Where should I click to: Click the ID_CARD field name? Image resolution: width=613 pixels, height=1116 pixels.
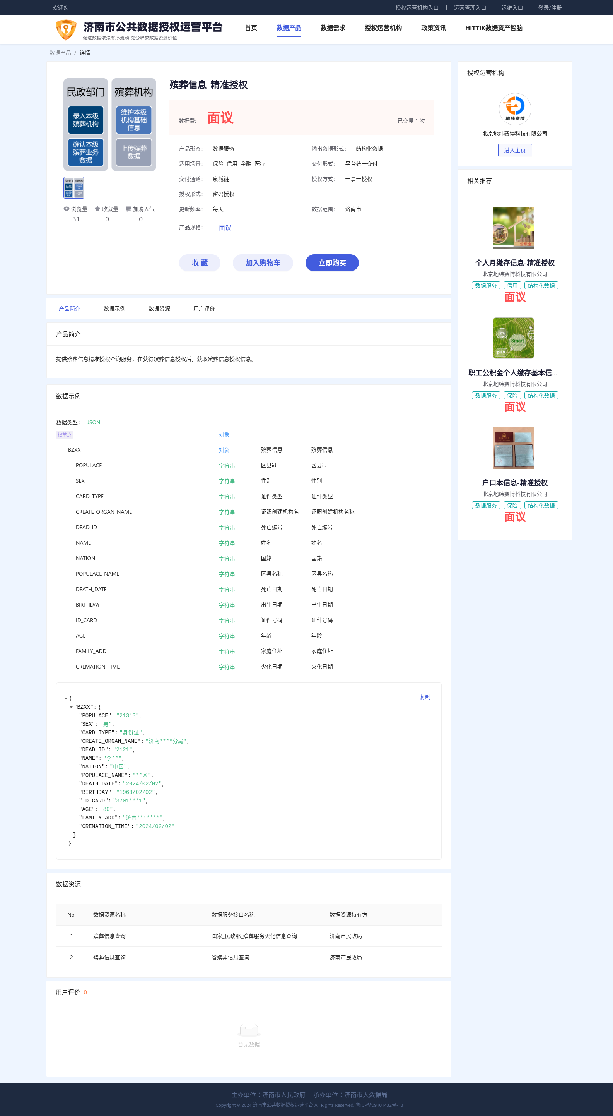87,621
